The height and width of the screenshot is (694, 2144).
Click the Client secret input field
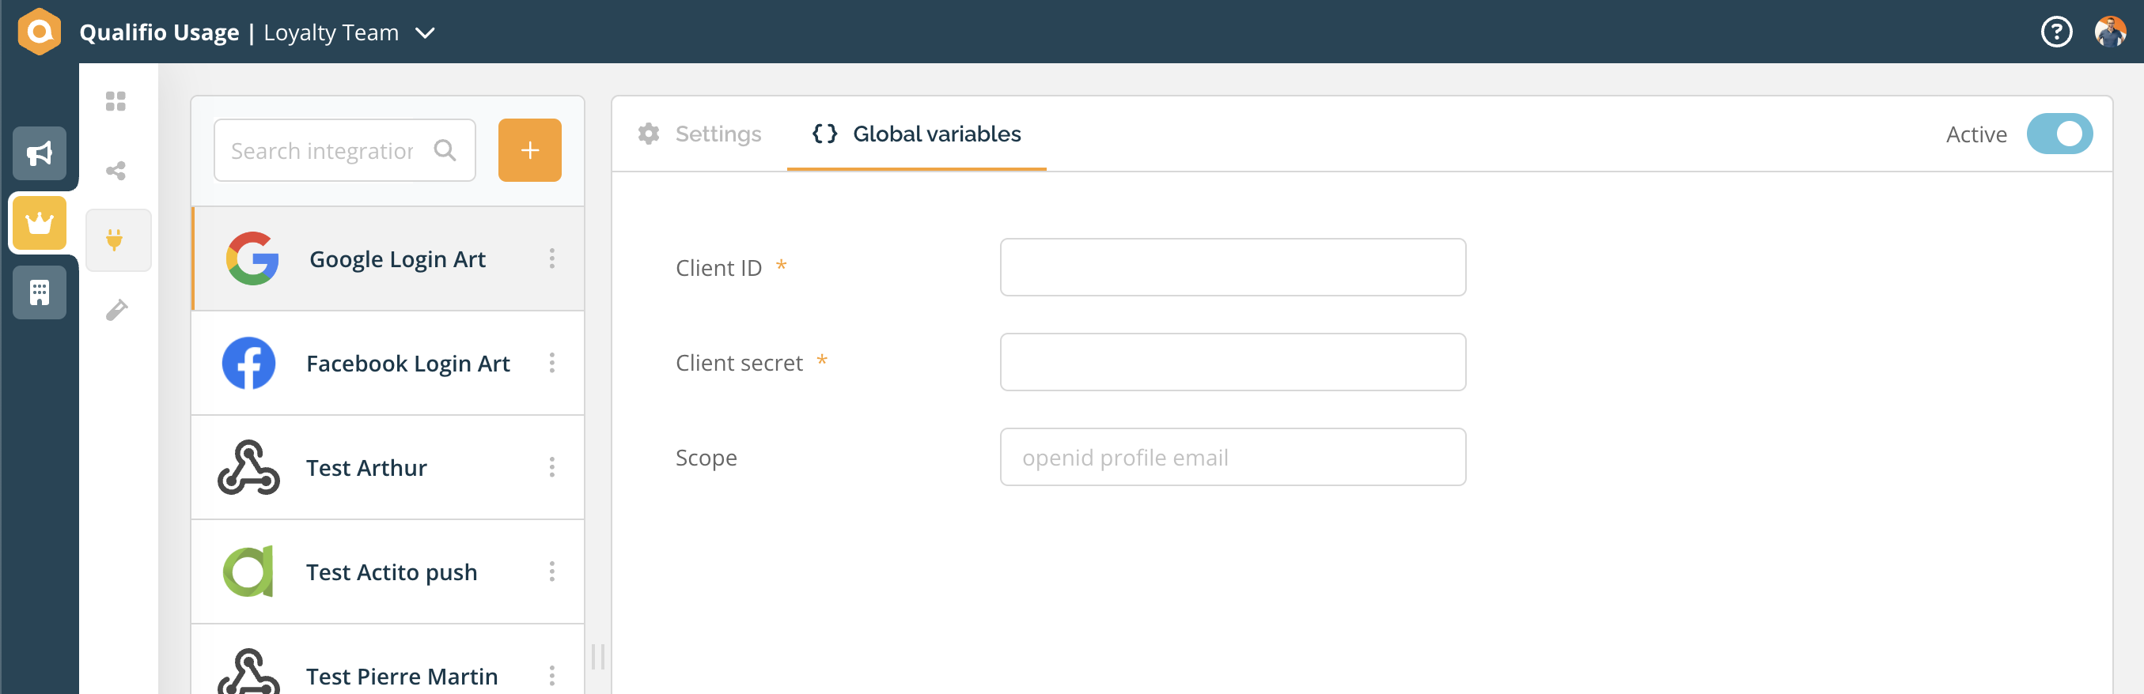(x=1233, y=361)
